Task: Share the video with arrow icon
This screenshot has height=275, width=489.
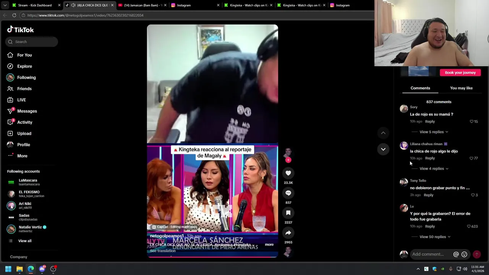Action: (x=288, y=233)
